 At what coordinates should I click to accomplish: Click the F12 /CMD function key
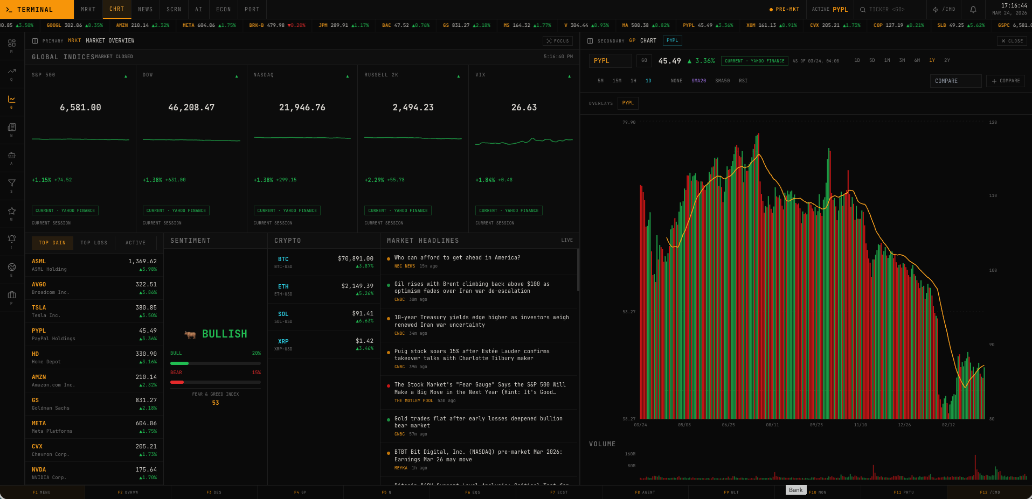989,492
